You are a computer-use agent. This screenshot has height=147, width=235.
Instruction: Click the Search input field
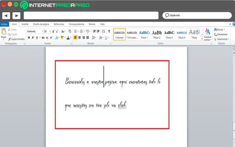pyautogui.click(x=197, y=15)
